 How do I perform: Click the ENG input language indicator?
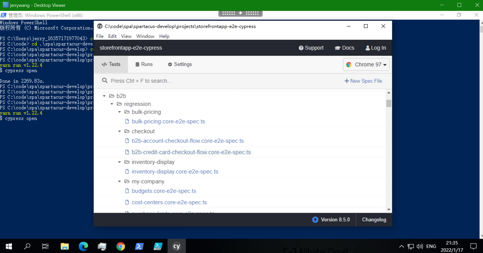coord(431,246)
